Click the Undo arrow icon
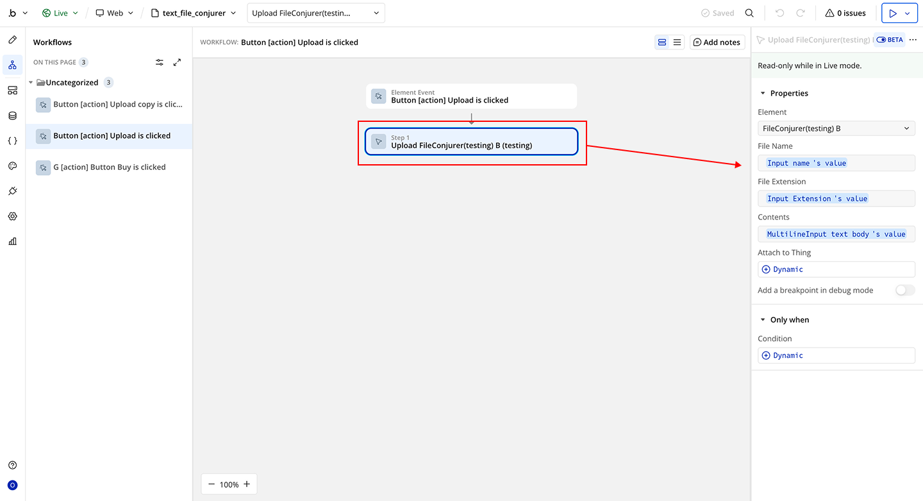 pos(779,13)
